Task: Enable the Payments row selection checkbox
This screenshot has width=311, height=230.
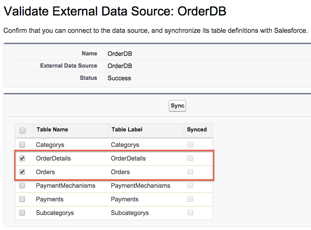Action: click(x=22, y=199)
